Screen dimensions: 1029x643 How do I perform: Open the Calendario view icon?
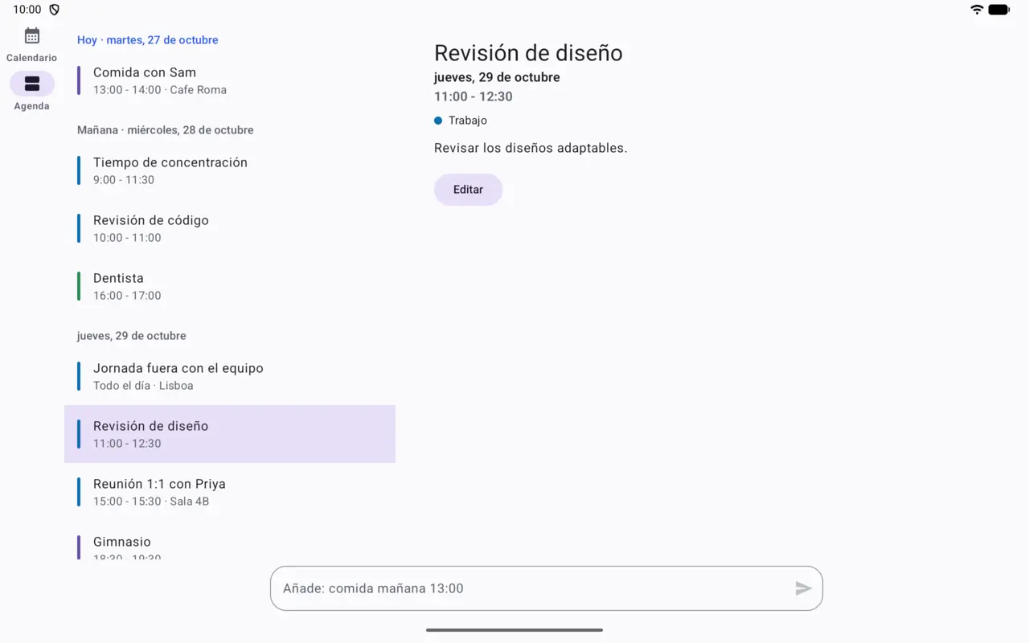(x=32, y=35)
